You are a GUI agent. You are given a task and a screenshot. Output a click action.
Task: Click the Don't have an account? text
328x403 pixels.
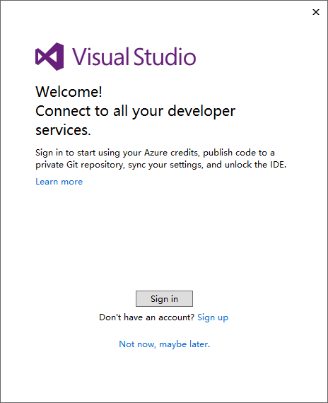tap(146, 317)
